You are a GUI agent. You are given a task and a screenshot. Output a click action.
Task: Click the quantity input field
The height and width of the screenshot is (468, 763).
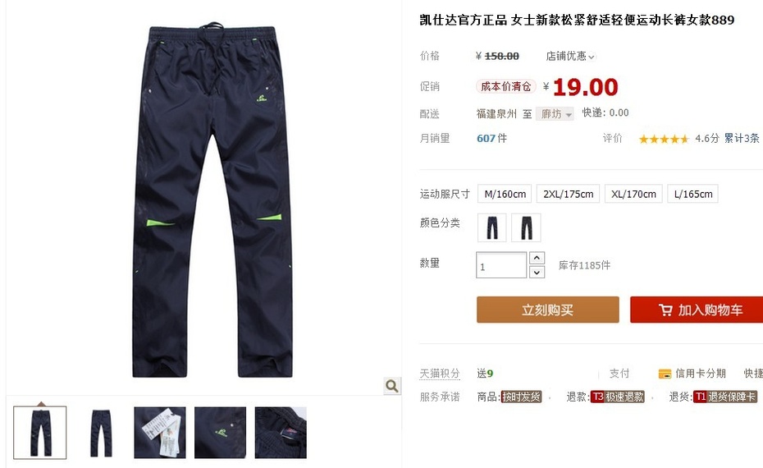click(501, 265)
